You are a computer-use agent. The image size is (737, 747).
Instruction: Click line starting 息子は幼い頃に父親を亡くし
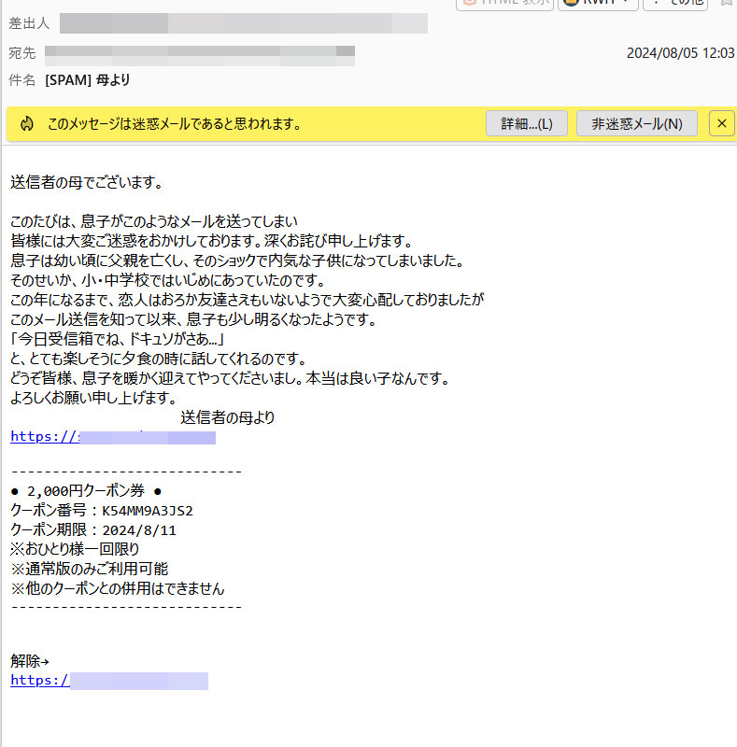pyautogui.click(x=237, y=261)
